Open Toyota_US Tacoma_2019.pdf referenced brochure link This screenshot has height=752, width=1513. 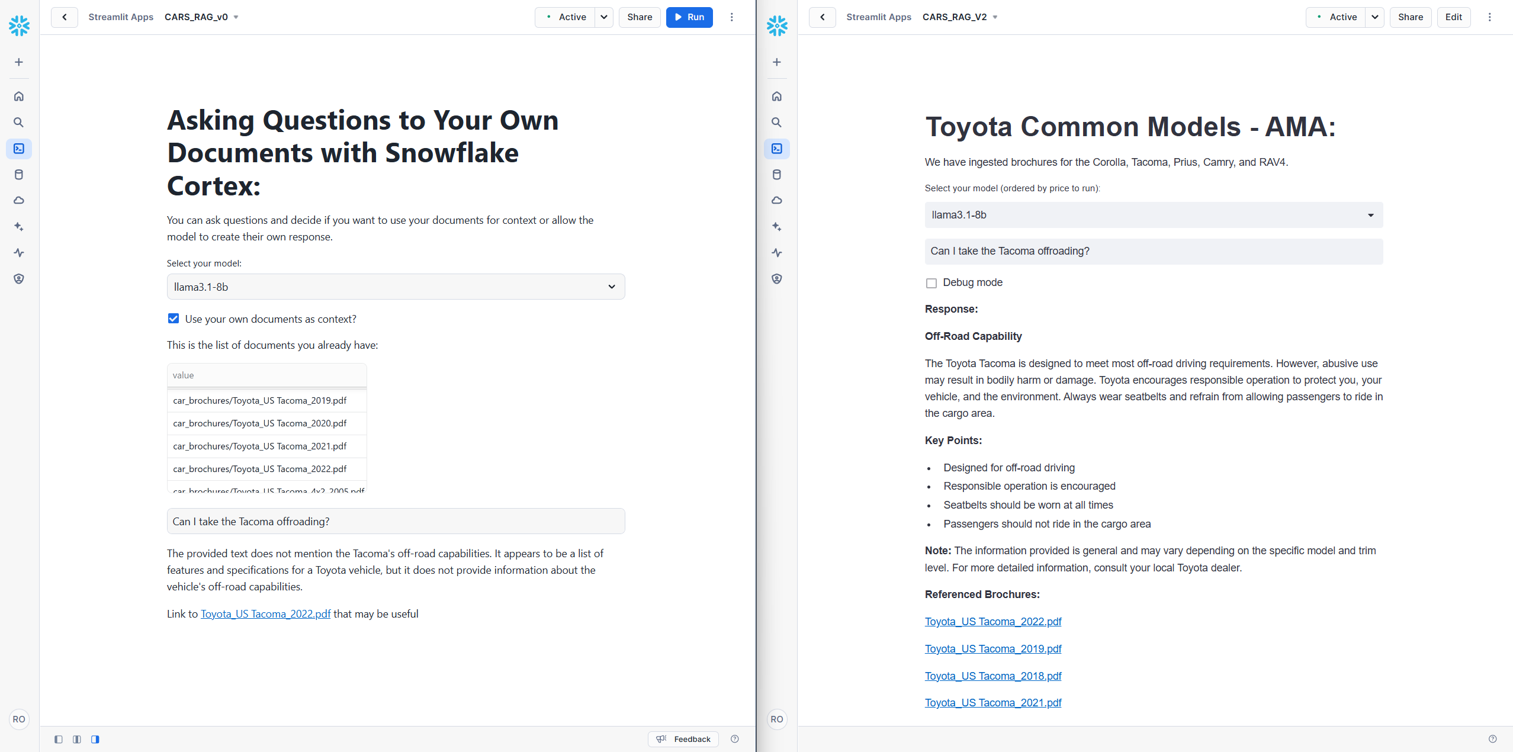[993, 649]
